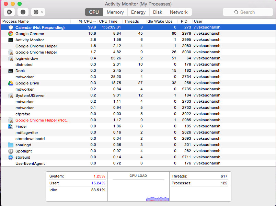Switch to the Disk tab

(x=158, y=12)
